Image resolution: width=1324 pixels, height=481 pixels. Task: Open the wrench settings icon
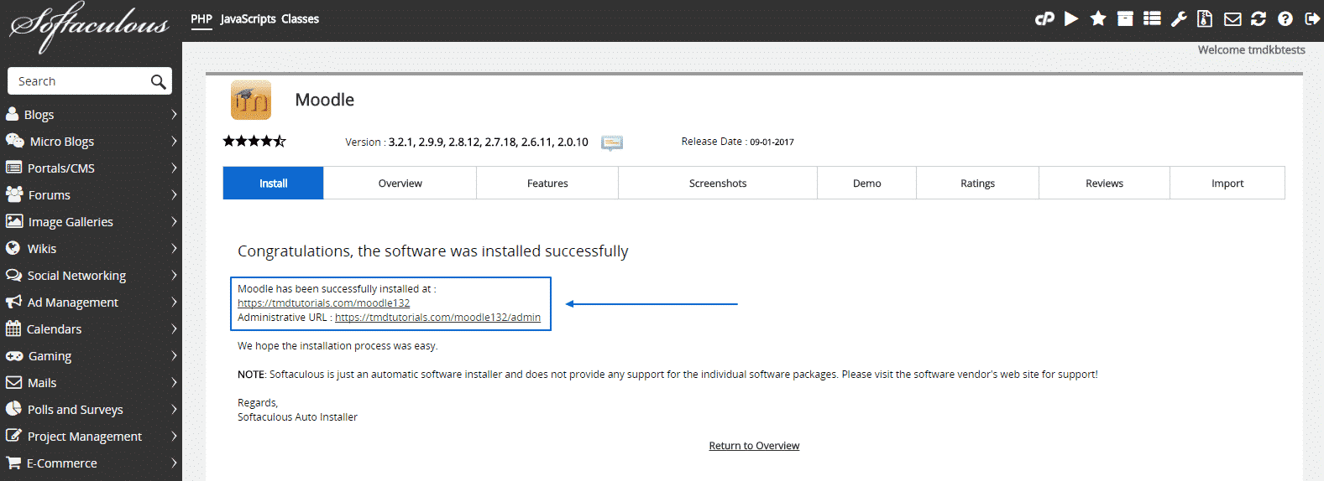coord(1179,18)
